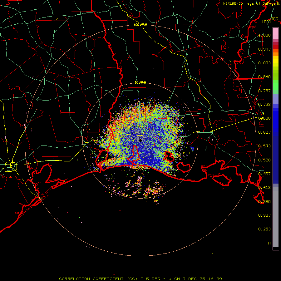Click the 0.787 value on the color scale
Screen dimensions: 281x281
(x=264, y=91)
